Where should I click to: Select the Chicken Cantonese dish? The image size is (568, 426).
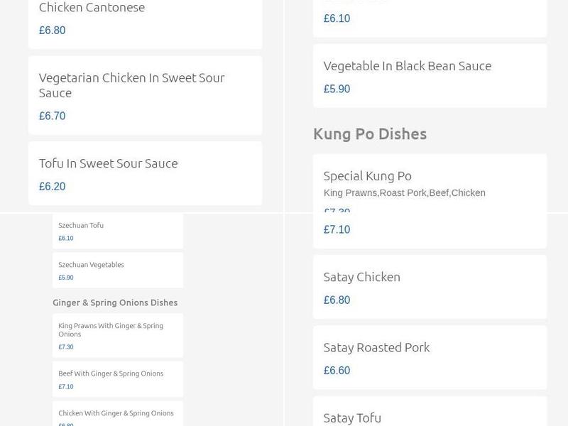92,8
